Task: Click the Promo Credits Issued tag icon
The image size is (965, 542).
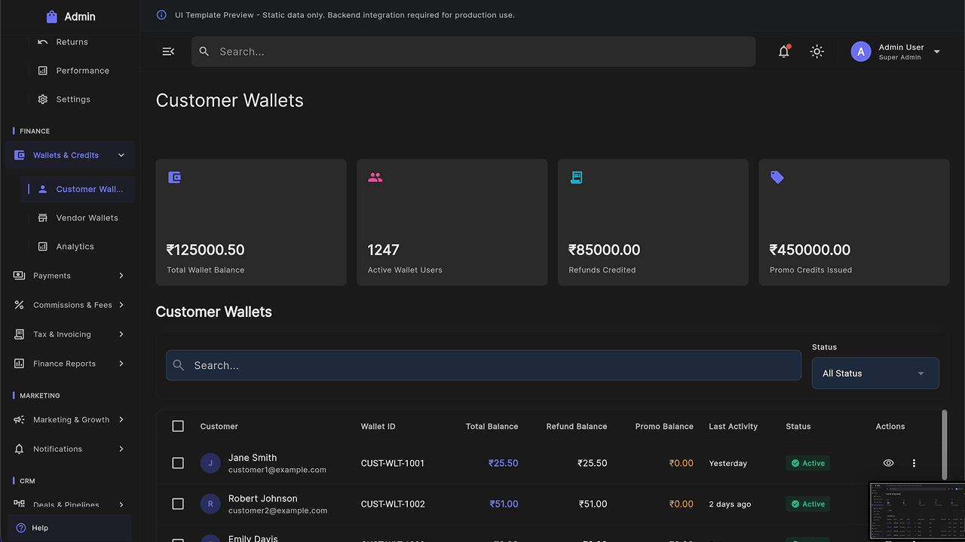Action: point(777,178)
